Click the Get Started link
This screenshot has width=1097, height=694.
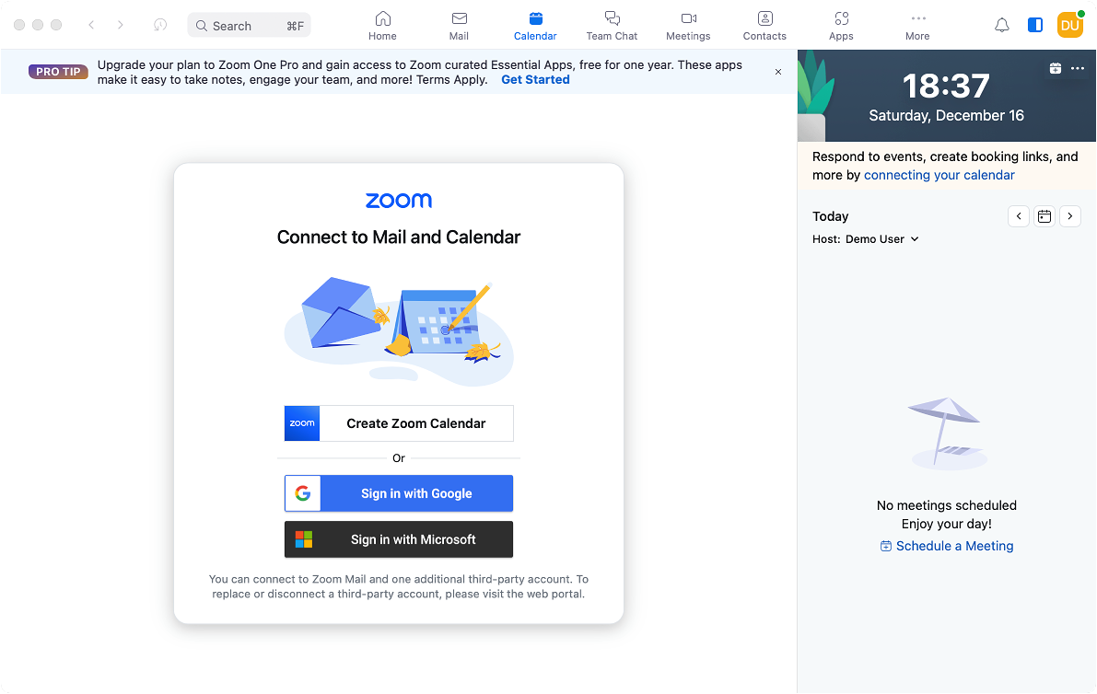(x=535, y=80)
